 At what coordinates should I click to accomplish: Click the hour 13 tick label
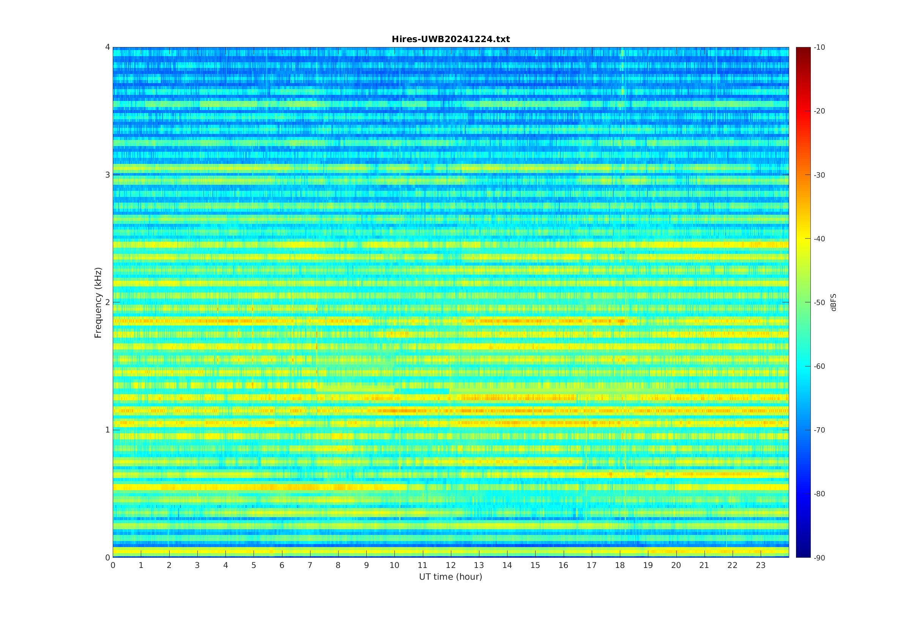(479, 565)
